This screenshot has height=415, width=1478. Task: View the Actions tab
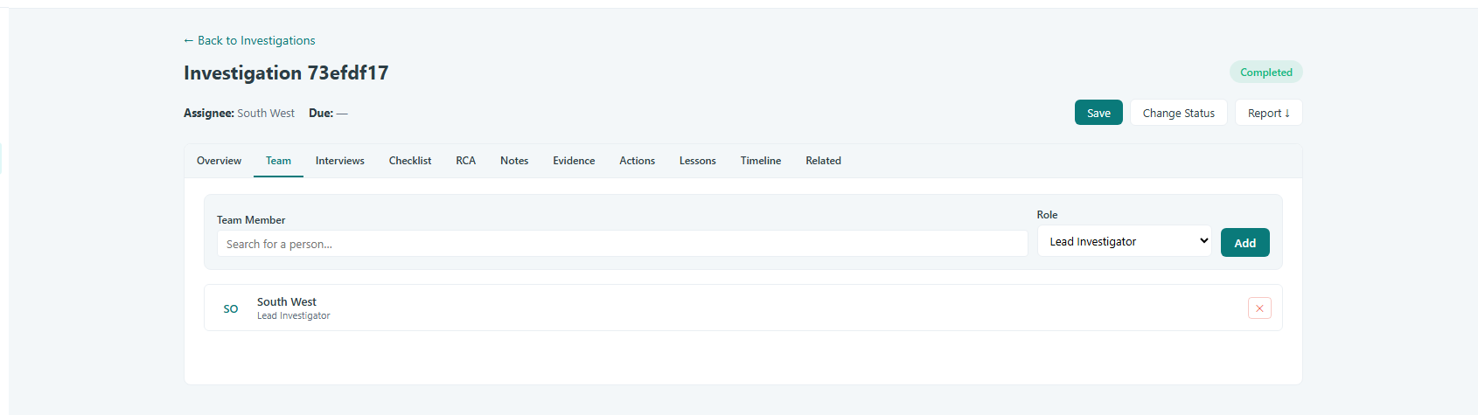(637, 161)
